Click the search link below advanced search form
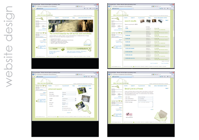Screen dimensions: 199x140 (69, 113)
